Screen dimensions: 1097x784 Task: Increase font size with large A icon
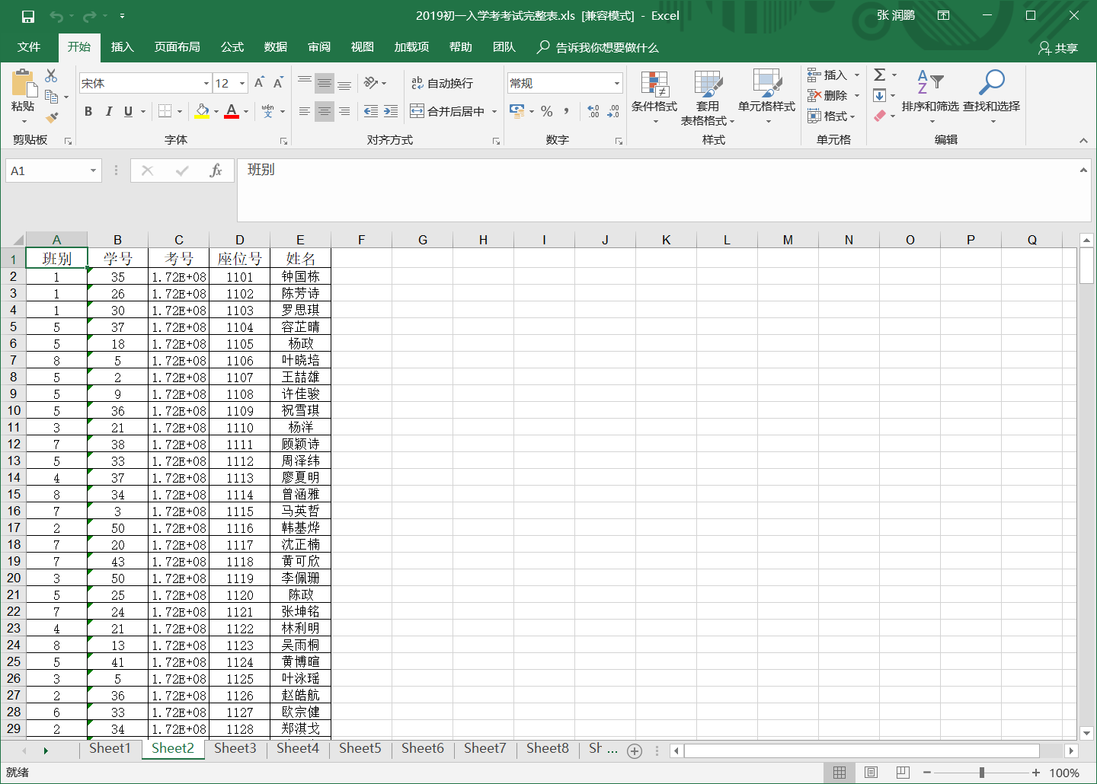coord(259,83)
